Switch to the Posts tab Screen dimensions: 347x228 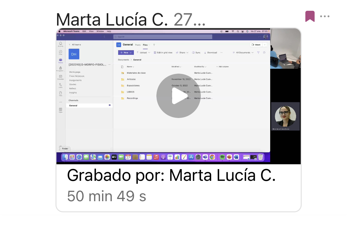(x=138, y=45)
